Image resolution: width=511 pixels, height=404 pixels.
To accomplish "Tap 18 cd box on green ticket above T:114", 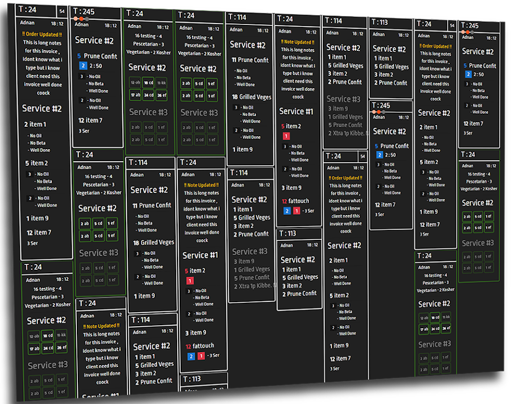I will click(149, 83).
